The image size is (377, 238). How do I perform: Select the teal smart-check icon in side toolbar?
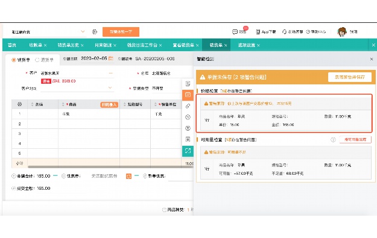tap(188, 151)
